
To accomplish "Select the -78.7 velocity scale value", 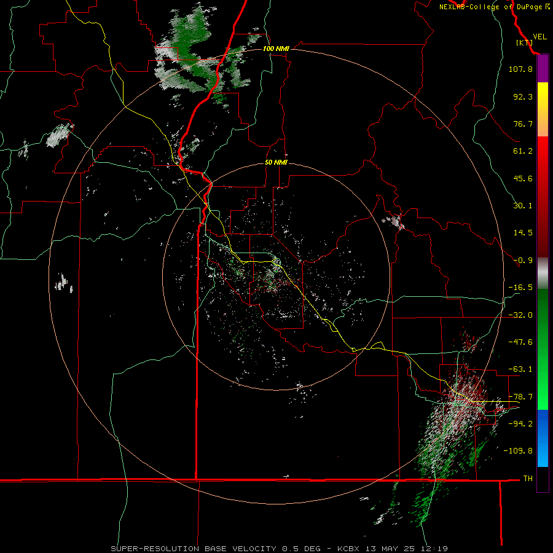I will (x=520, y=397).
